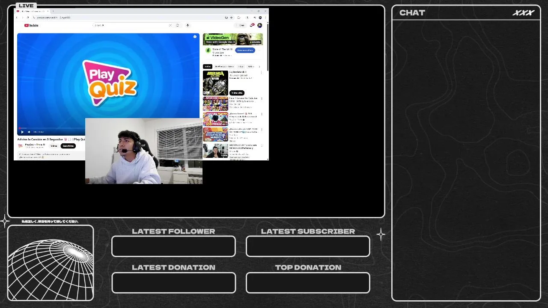The width and height of the screenshot is (548, 308).
Task: Open the bottom recommended video thumbnail
Action: pos(215,151)
